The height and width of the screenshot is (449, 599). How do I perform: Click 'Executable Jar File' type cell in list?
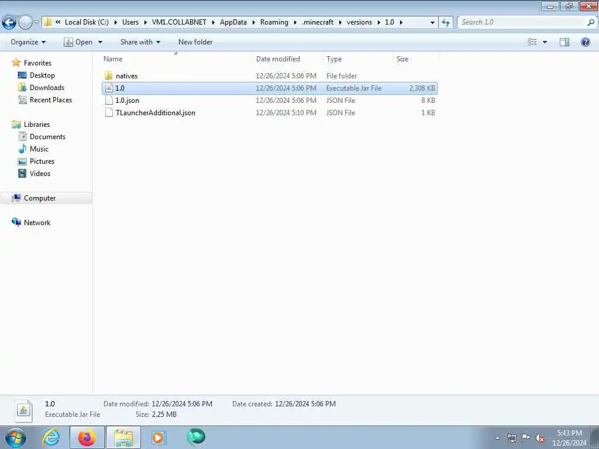coord(354,88)
